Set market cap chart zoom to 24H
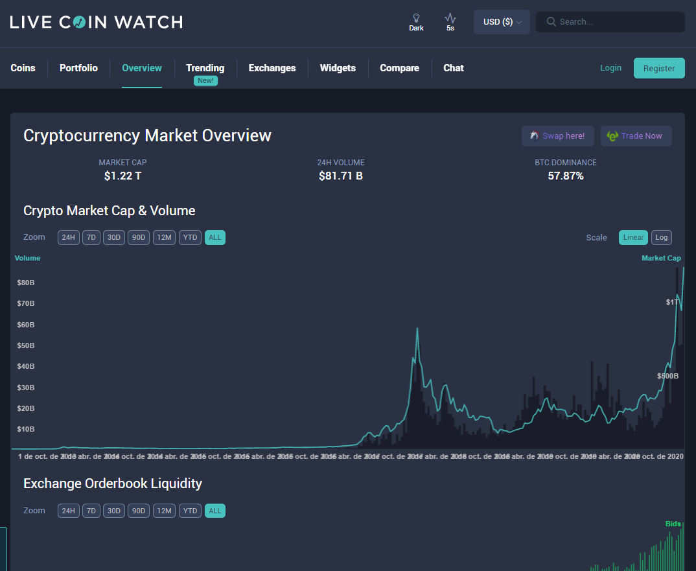 click(68, 238)
